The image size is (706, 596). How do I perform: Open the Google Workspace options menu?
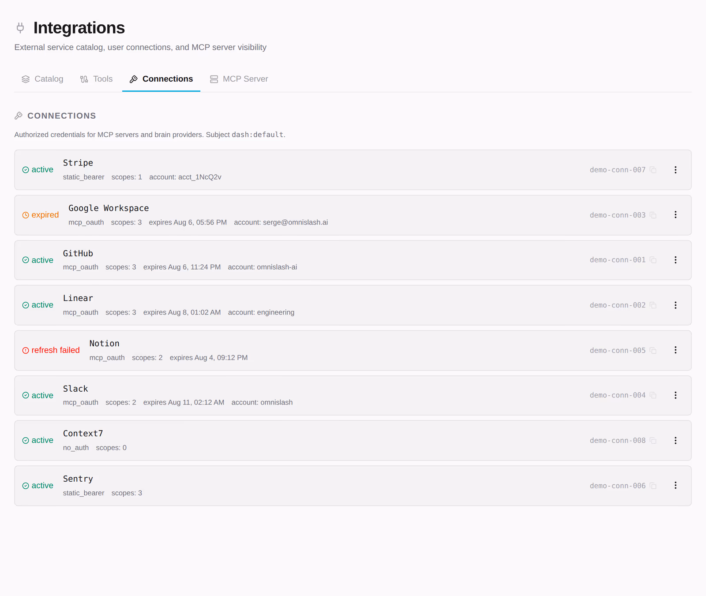[675, 215]
